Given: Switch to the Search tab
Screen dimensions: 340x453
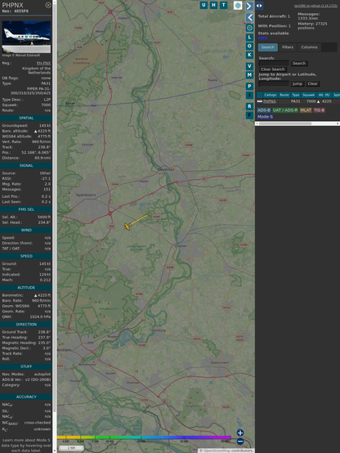Looking at the screenshot, I should pyautogui.click(x=268, y=47).
